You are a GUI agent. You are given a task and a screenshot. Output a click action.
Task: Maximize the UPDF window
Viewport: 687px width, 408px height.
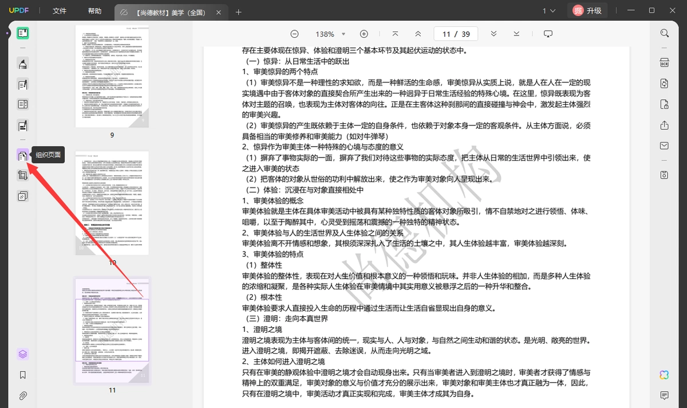point(652,10)
